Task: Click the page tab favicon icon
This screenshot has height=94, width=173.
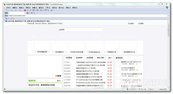Action: (6, 21)
